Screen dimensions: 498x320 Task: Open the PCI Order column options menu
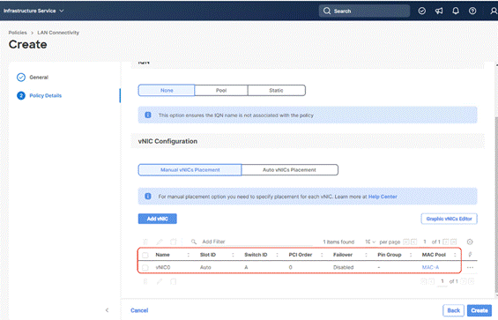point(322,255)
